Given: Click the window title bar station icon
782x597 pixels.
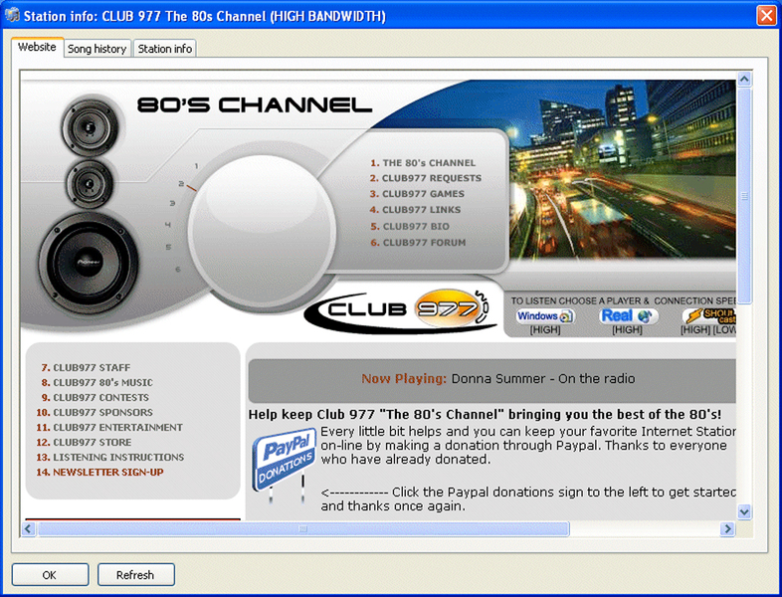Looking at the screenshot, I should pyautogui.click(x=12, y=15).
